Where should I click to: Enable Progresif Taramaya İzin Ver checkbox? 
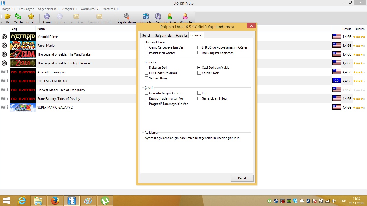(x=146, y=104)
